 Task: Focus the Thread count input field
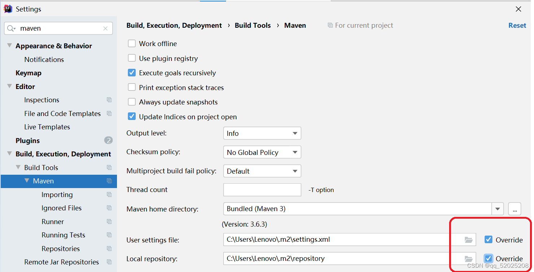tap(262, 189)
